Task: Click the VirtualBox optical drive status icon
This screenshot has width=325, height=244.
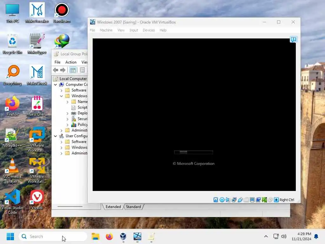Action: click(x=222, y=200)
